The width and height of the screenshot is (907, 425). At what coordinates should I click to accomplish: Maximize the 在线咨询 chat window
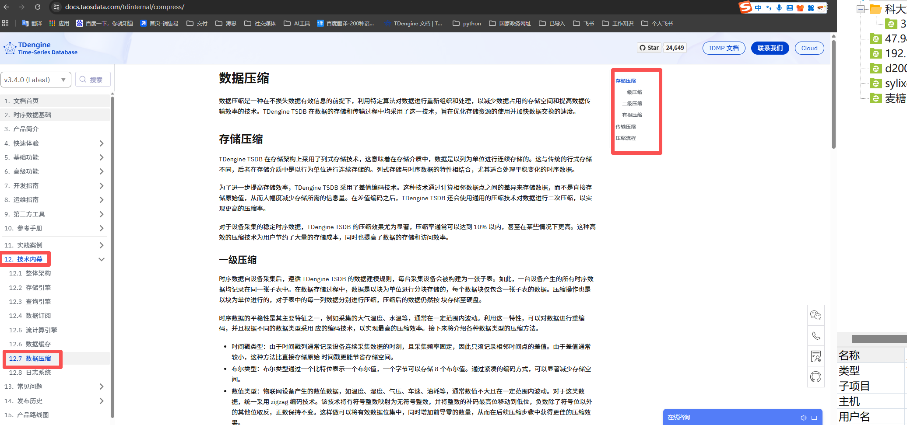(814, 418)
